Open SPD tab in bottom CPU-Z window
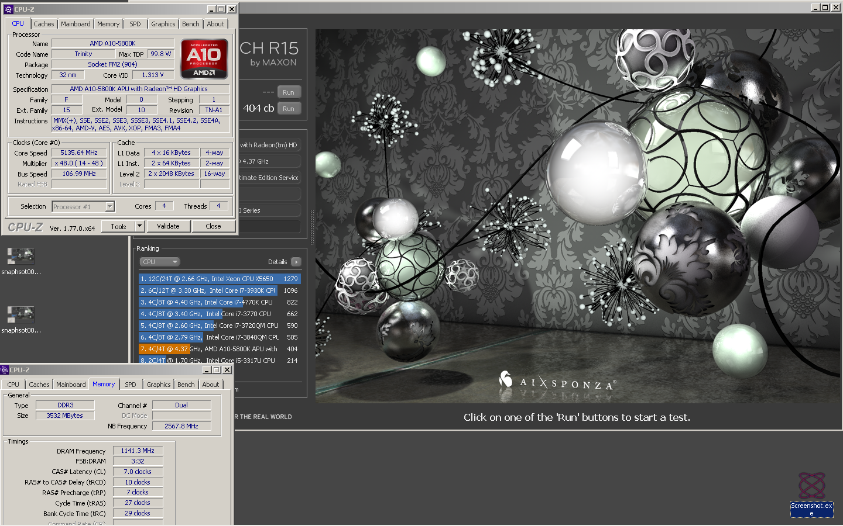The image size is (843, 526). (x=131, y=385)
